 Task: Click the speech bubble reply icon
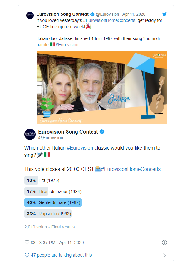pyautogui.click(x=27, y=255)
